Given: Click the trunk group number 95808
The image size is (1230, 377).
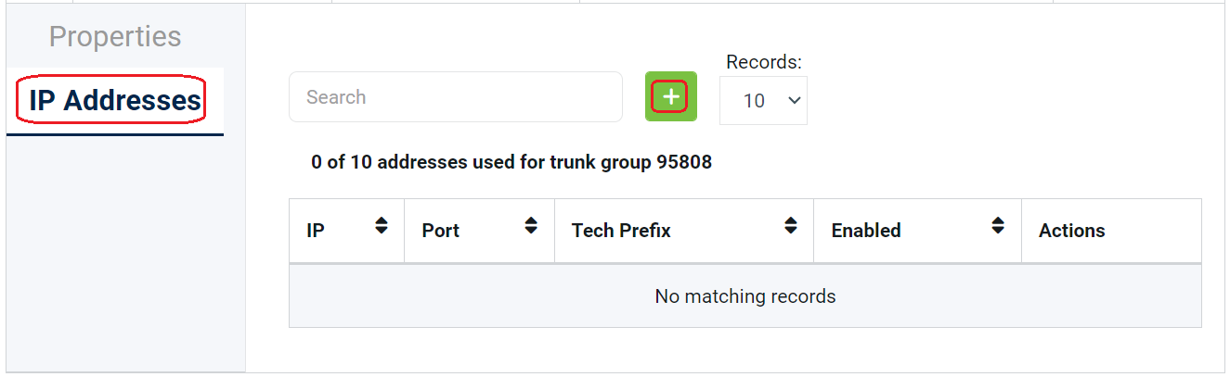Looking at the screenshot, I should 684,162.
